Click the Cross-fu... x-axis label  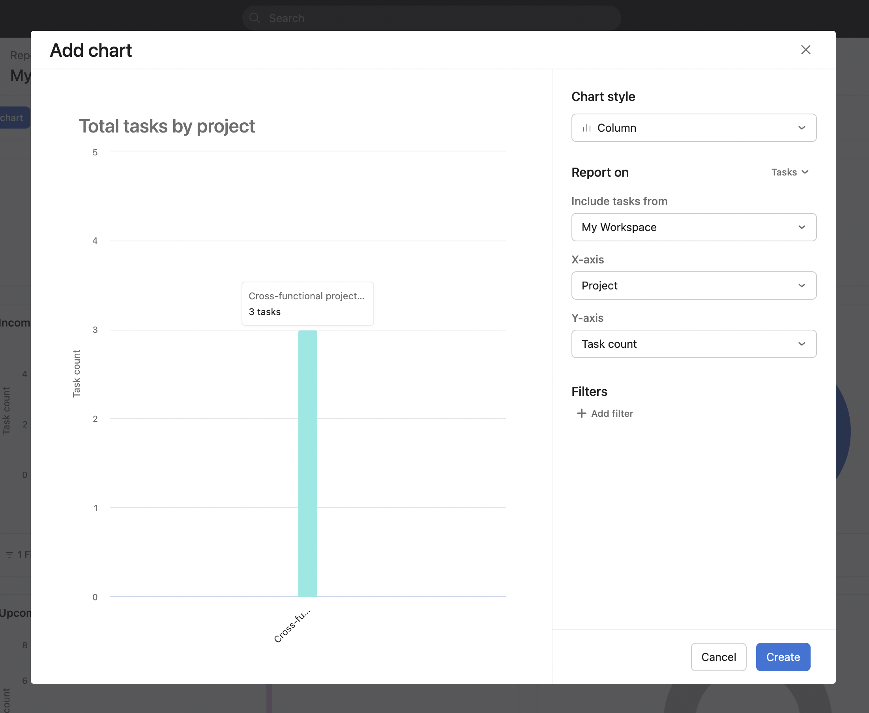point(292,626)
